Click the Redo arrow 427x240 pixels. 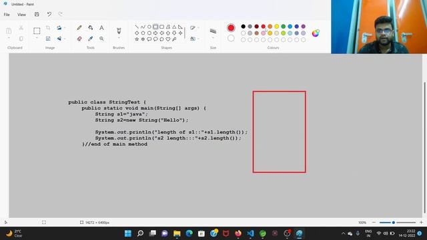tap(60, 15)
